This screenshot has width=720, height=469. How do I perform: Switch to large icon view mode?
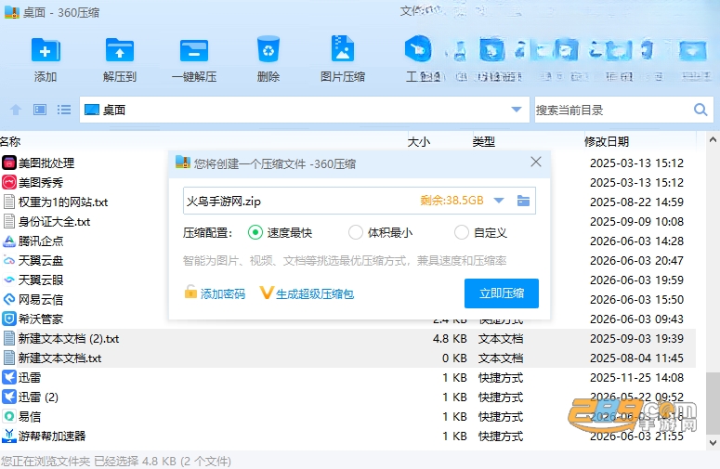pyautogui.click(x=40, y=110)
